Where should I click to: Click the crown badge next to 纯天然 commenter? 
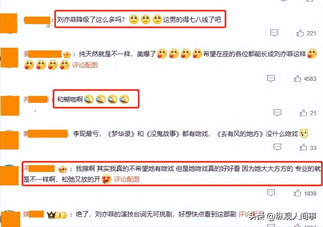point(67,55)
